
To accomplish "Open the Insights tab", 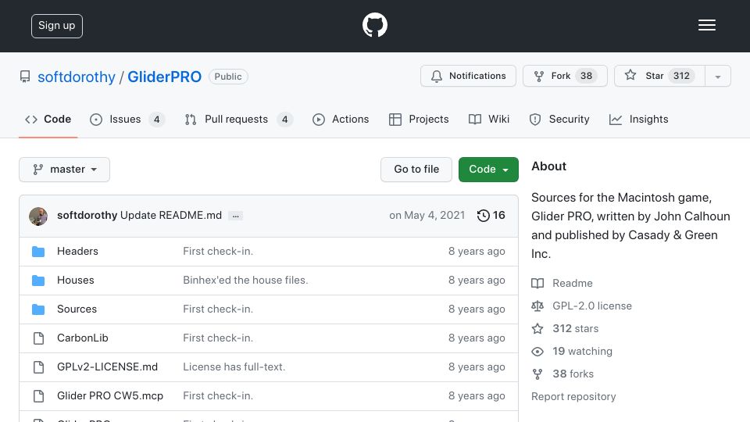I will tap(638, 119).
